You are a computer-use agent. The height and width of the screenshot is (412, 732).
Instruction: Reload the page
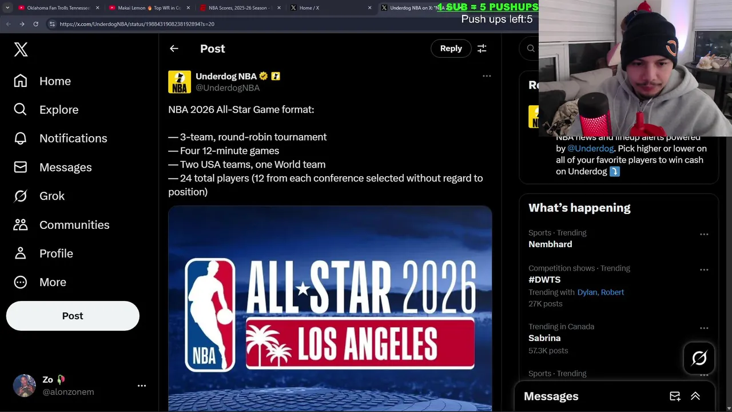pos(35,24)
